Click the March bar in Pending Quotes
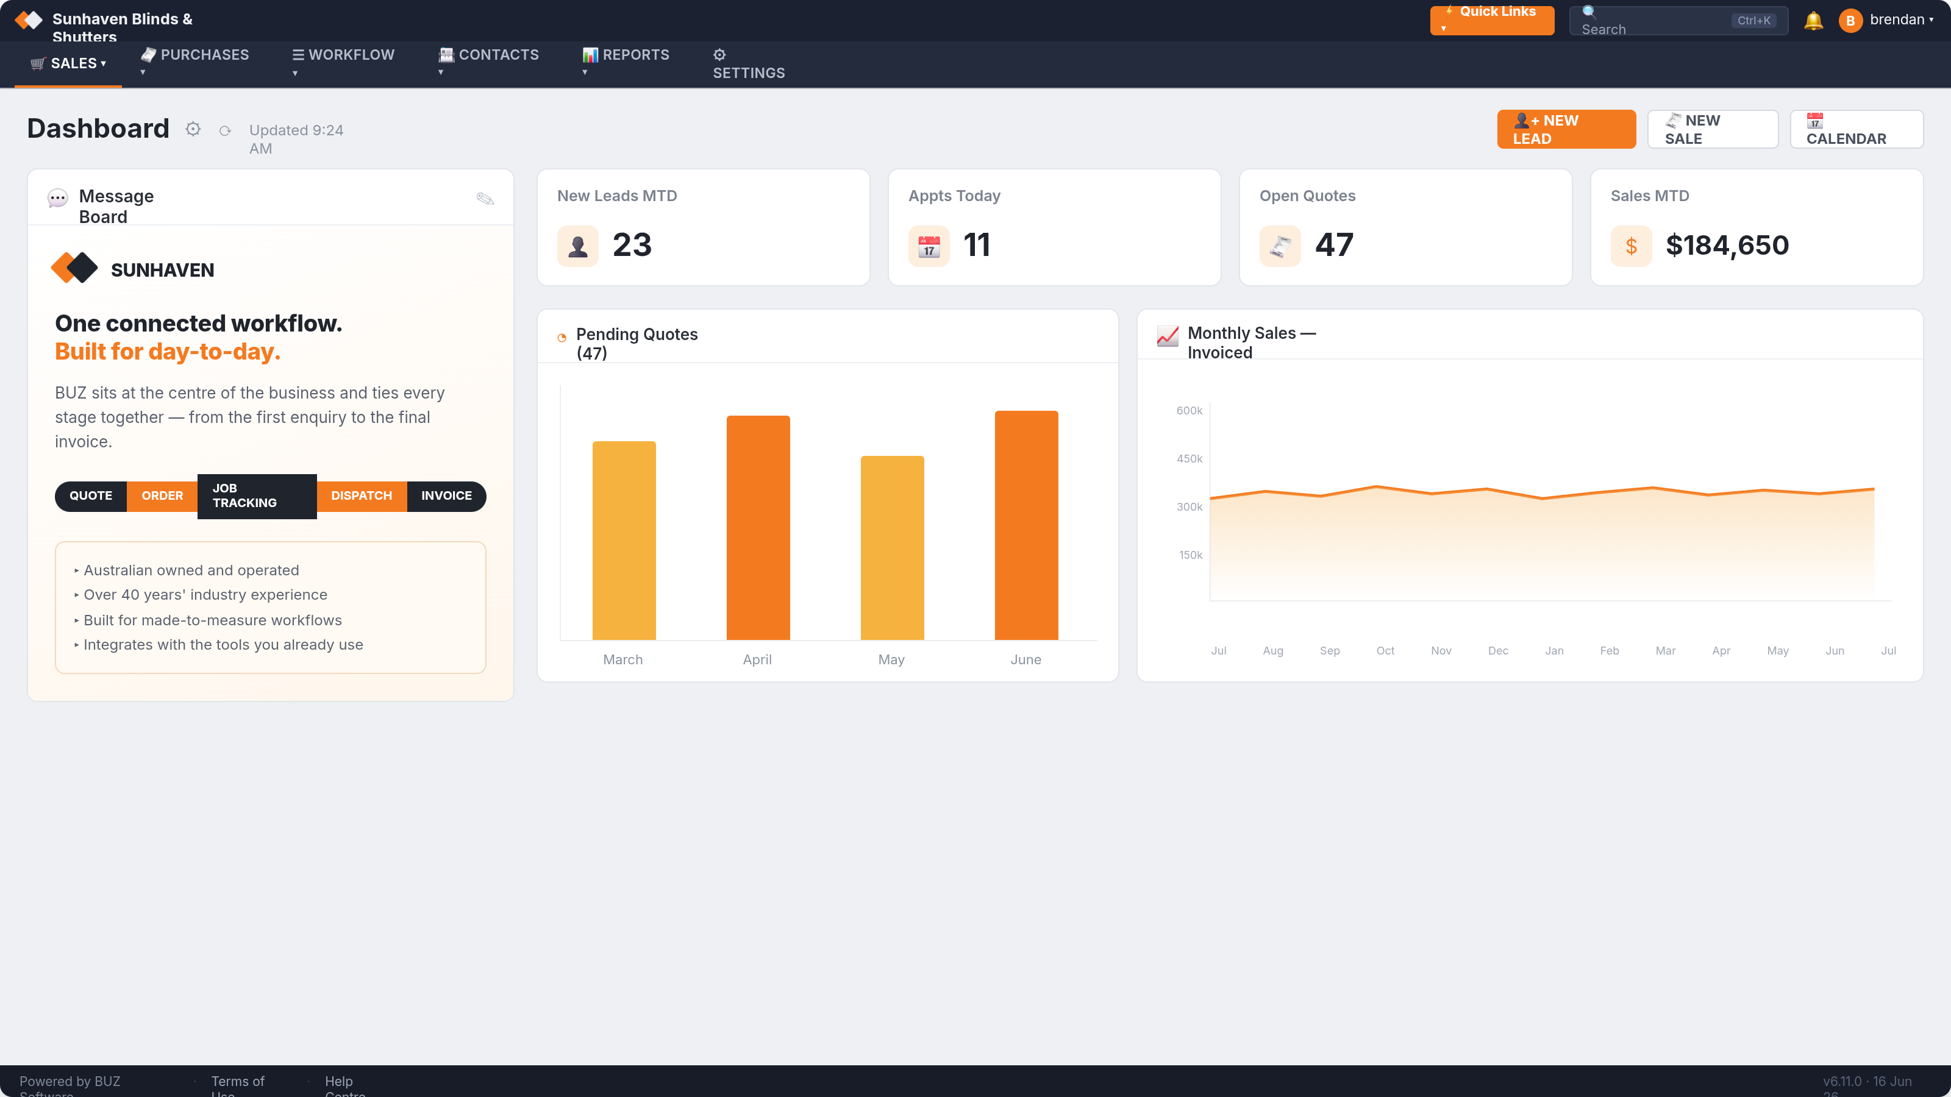The width and height of the screenshot is (1951, 1097). point(624,540)
